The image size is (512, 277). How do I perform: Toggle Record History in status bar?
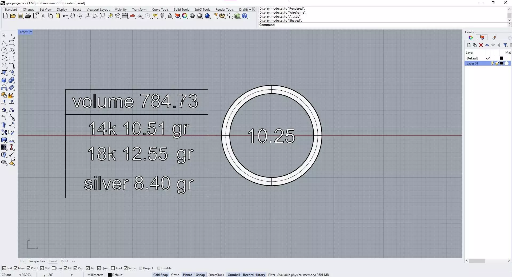(254, 275)
